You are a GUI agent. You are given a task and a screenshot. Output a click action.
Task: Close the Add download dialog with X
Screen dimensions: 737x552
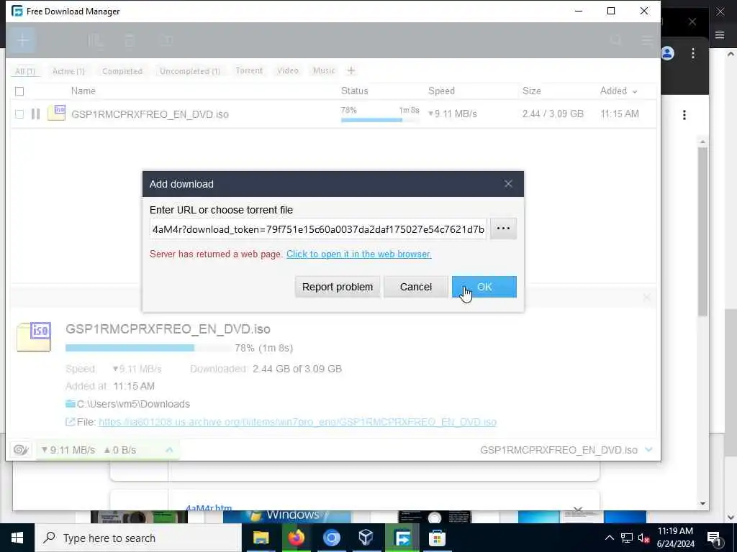click(508, 184)
